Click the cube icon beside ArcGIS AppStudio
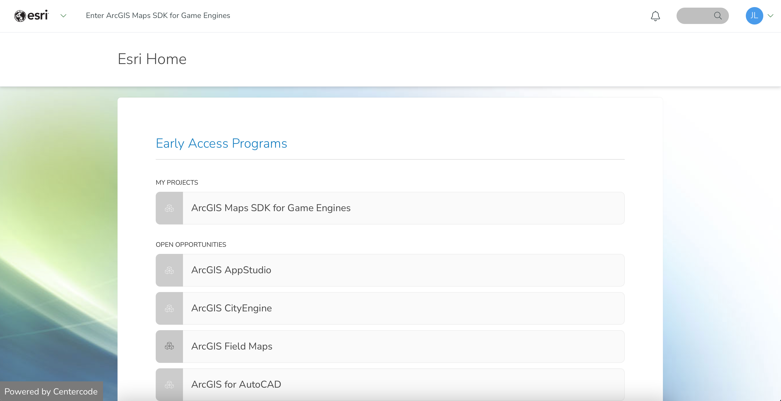This screenshot has width=781, height=401. tap(169, 270)
